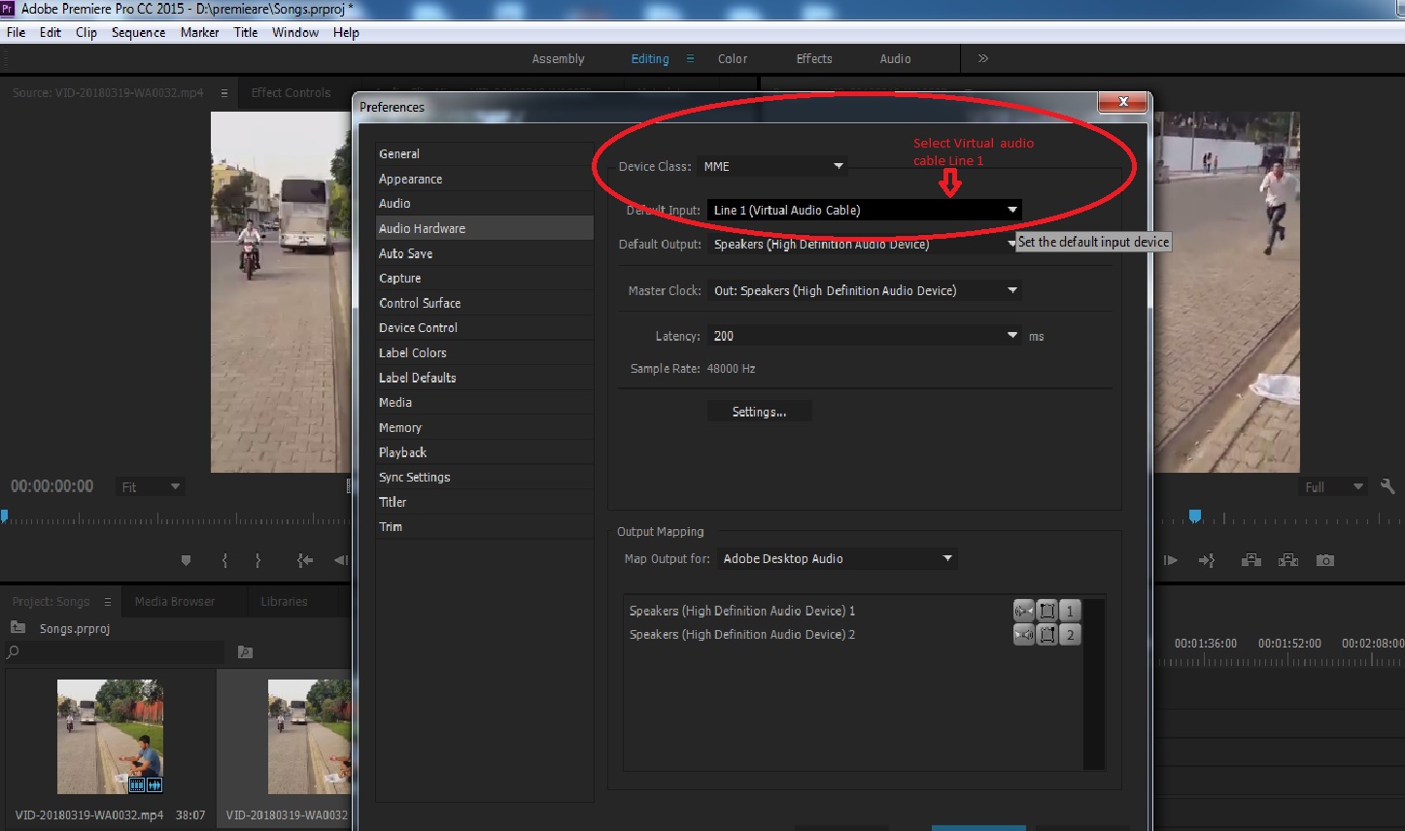Select General in the preferences list
Viewport: 1405px width, 831px height.
pos(484,153)
